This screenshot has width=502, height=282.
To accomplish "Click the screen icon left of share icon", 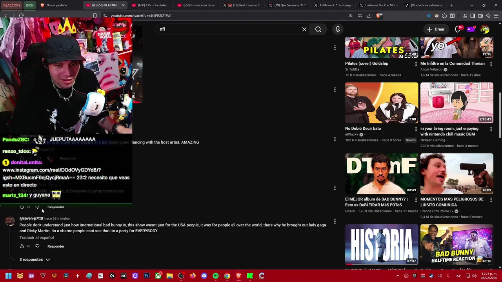I will click(x=360, y=16).
